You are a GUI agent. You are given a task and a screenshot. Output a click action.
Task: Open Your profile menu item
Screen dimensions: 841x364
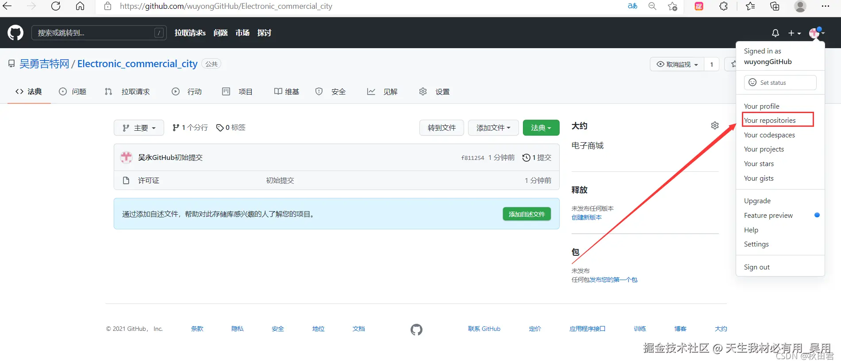762,106
